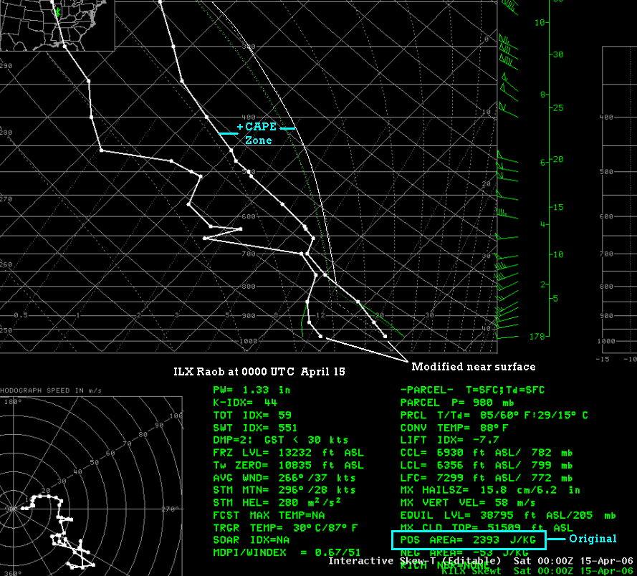Click the hodograph '270°' direction label
This screenshot has width=637, height=576.
click(171, 509)
